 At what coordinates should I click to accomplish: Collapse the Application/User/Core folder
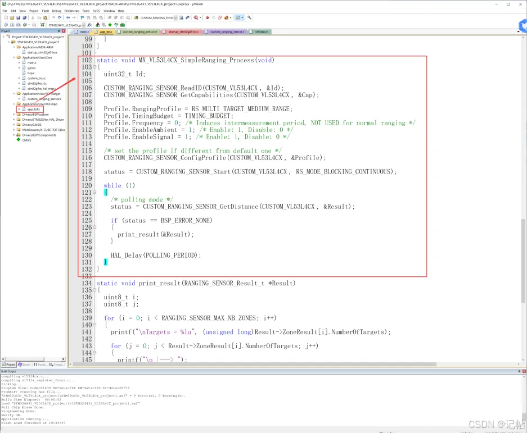coord(14,57)
